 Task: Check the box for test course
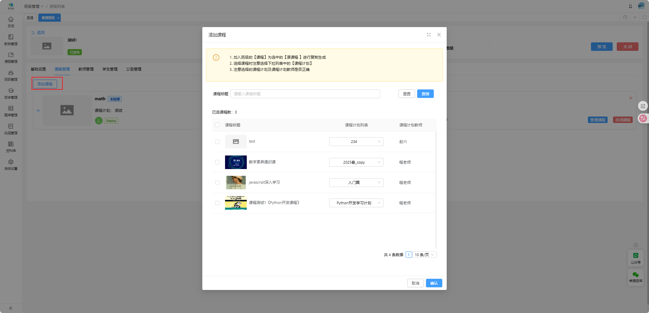click(217, 142)
